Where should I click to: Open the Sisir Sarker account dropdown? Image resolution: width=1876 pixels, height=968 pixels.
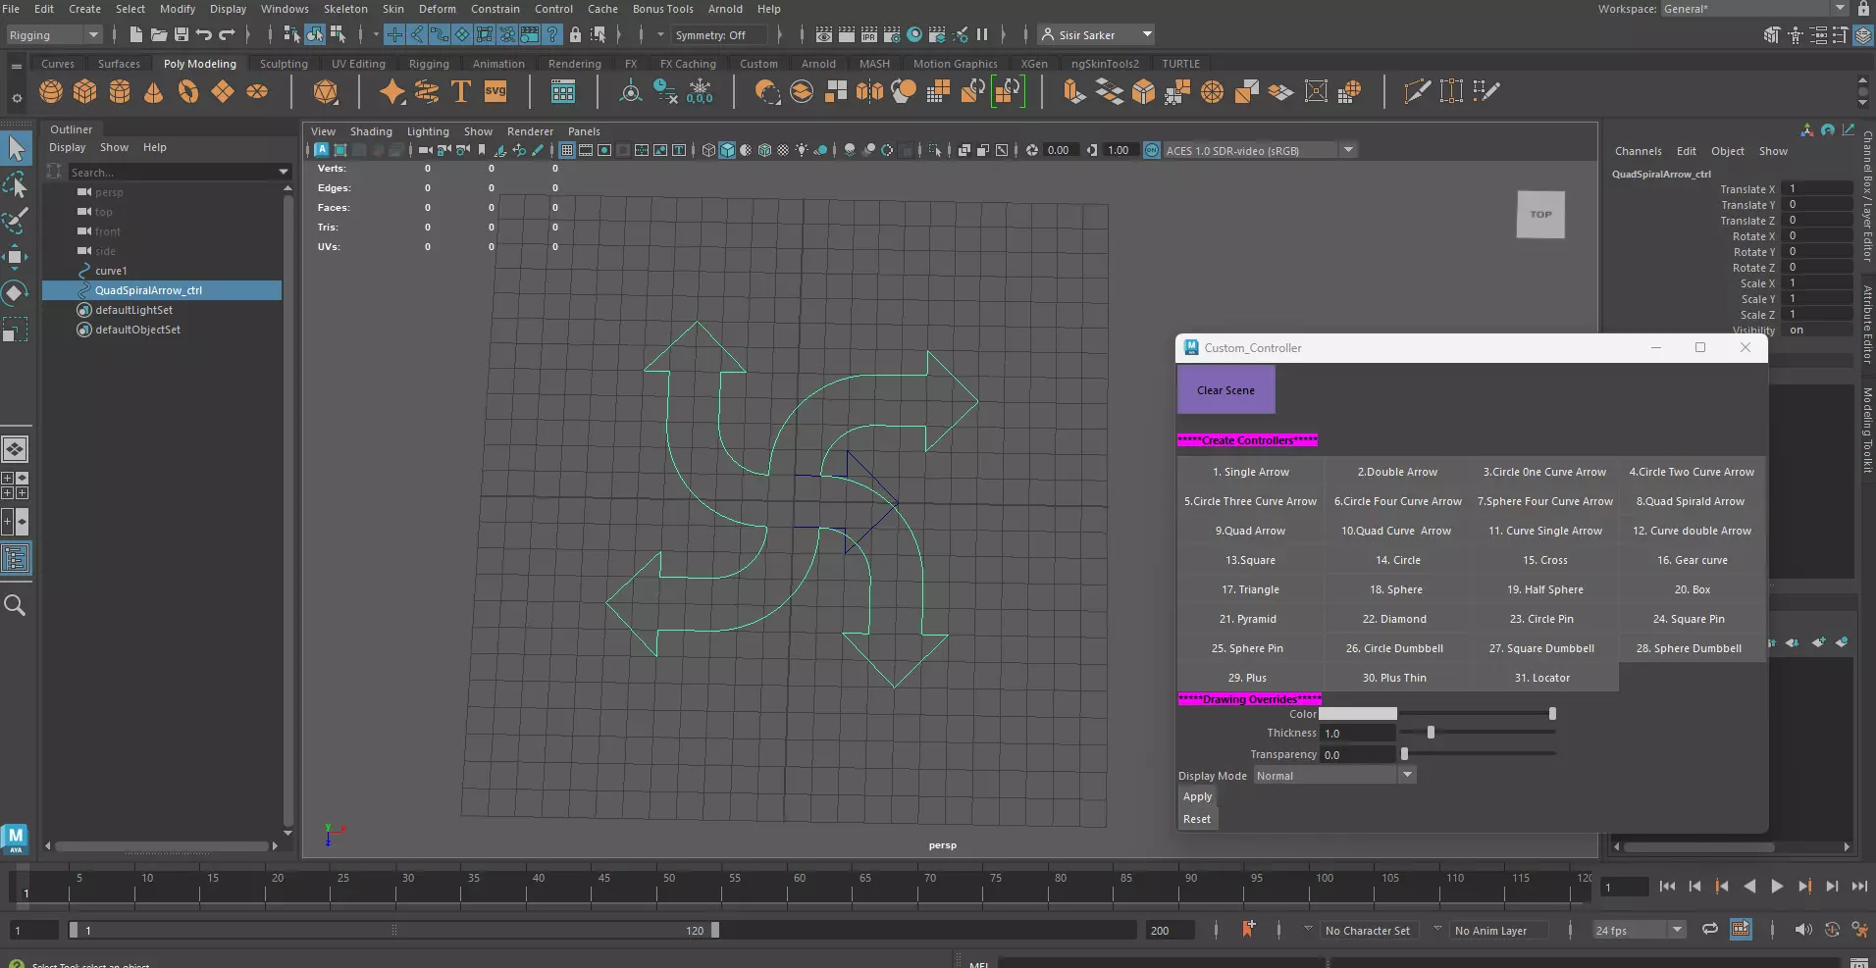[1096, 35]
